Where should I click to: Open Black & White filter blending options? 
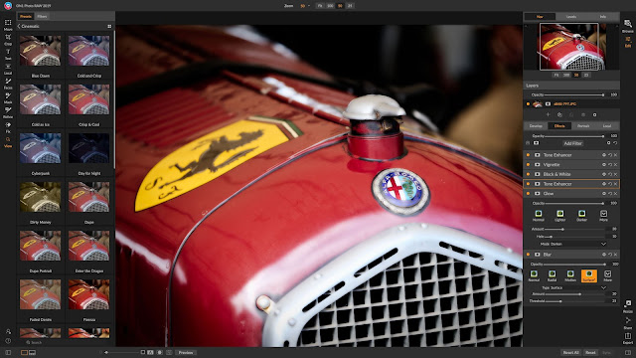tap(604, 174)
